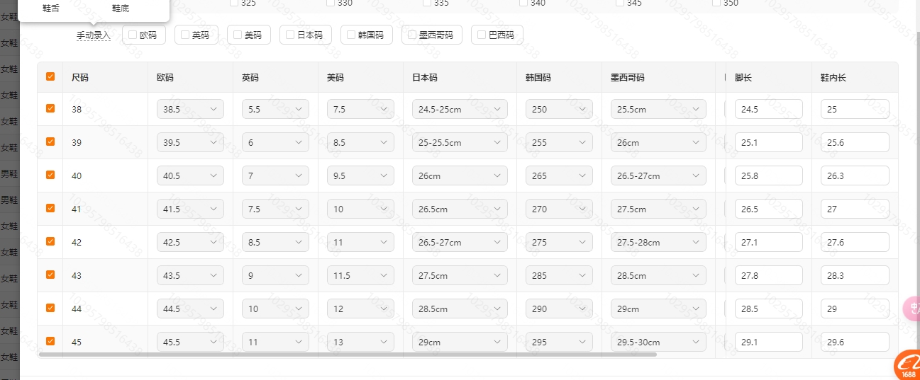This screenshot has height=380, width=920.
Task: Toggle the select-all checkbox in table header
Action: [x=50, y=76]
